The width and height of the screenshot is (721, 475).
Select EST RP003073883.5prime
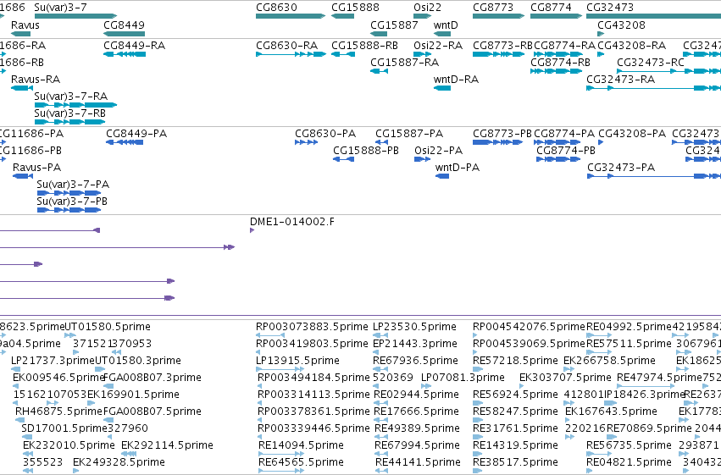(270, 335)
